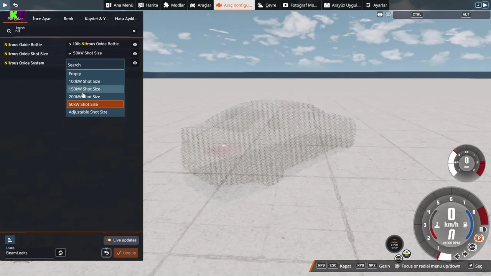Click the right turn signal arrow
Screen dimensions: 491x276
point(465,254)
